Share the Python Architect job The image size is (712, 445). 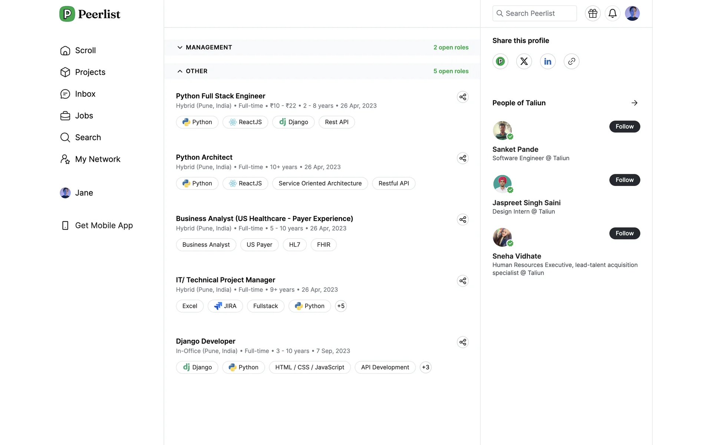click(x=462, y=158)
